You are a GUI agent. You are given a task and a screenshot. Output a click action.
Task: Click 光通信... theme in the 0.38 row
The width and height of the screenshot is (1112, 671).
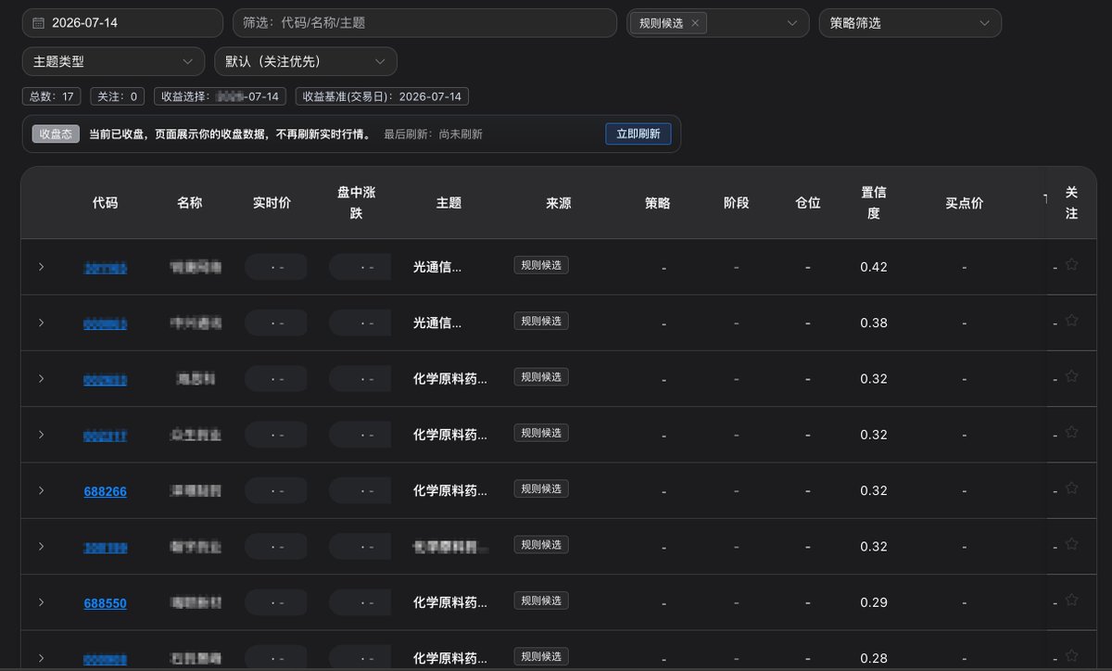point(437,323)
